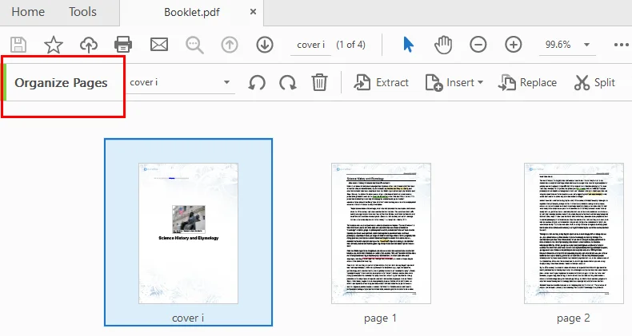Viewport: 632px width, 336px height.
Task: Open the zoom level 99.6% dropdown
Action: (567, 45)
